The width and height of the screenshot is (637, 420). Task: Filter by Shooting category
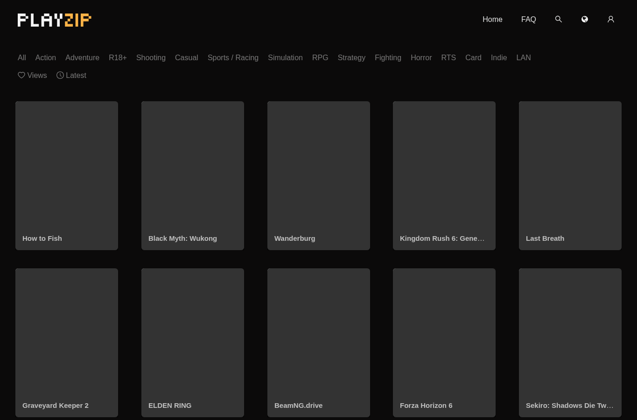(x=151, y=57)
